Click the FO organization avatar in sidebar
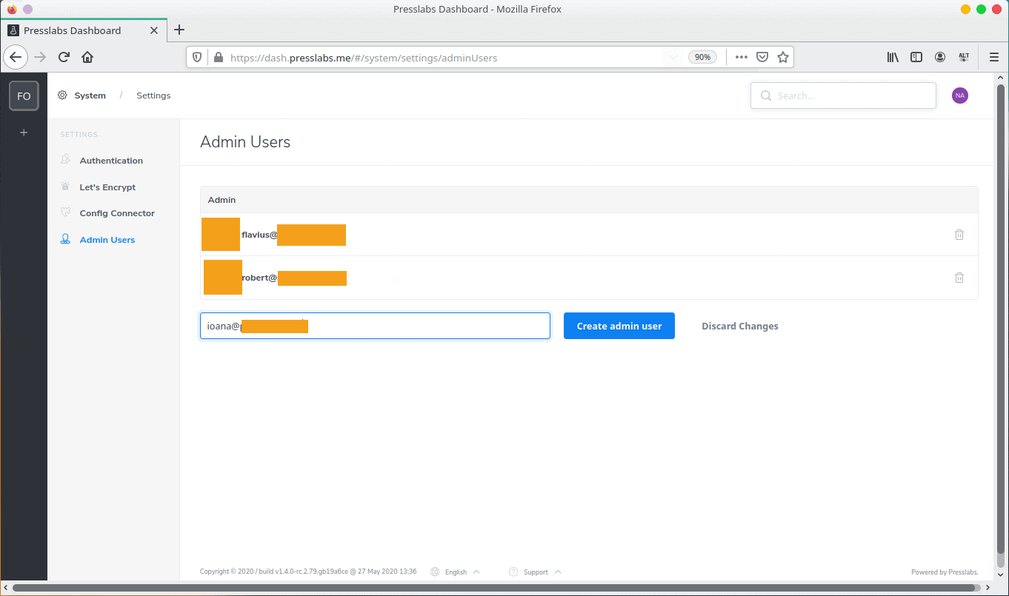 click(24, 96)
